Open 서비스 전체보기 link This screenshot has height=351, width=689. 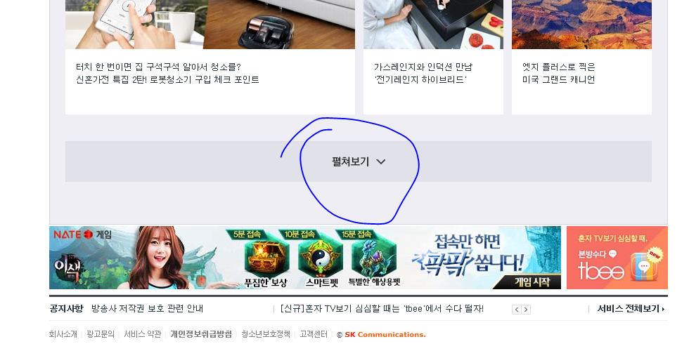631,309
